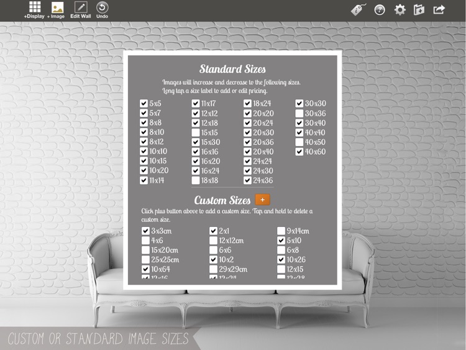Enable the custom 29x29cm size
Screen dimensions: 466x350
coord(213,269)
